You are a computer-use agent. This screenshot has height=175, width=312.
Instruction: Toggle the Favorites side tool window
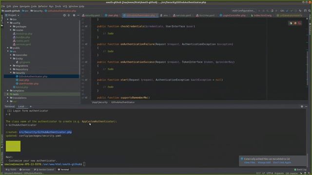coord(2,159)
